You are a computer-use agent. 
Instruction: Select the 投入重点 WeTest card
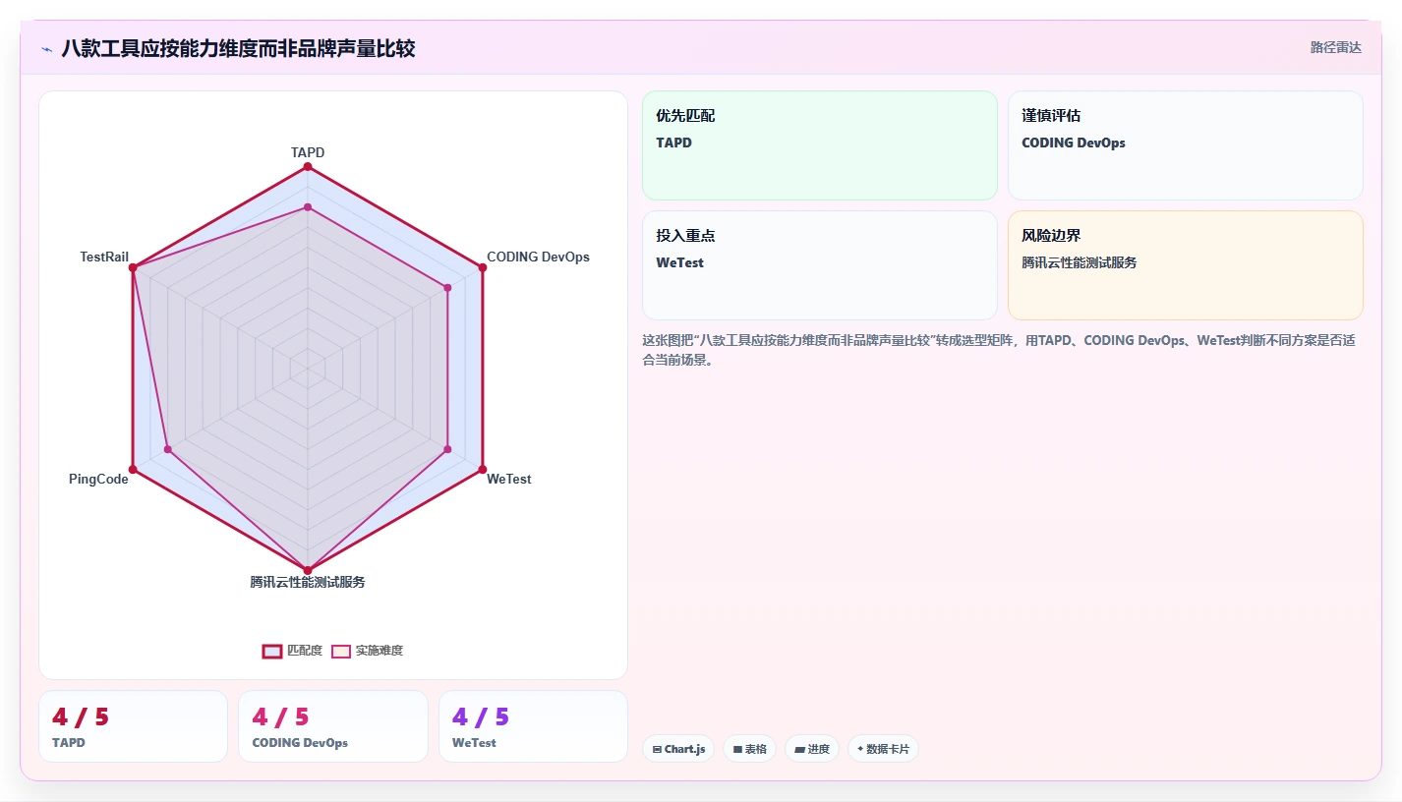point(820,265)
